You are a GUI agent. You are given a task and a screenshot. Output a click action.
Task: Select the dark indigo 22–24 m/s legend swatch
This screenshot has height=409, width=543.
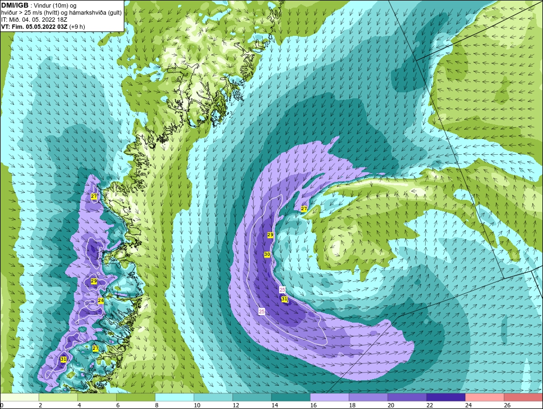pos(446,397)
